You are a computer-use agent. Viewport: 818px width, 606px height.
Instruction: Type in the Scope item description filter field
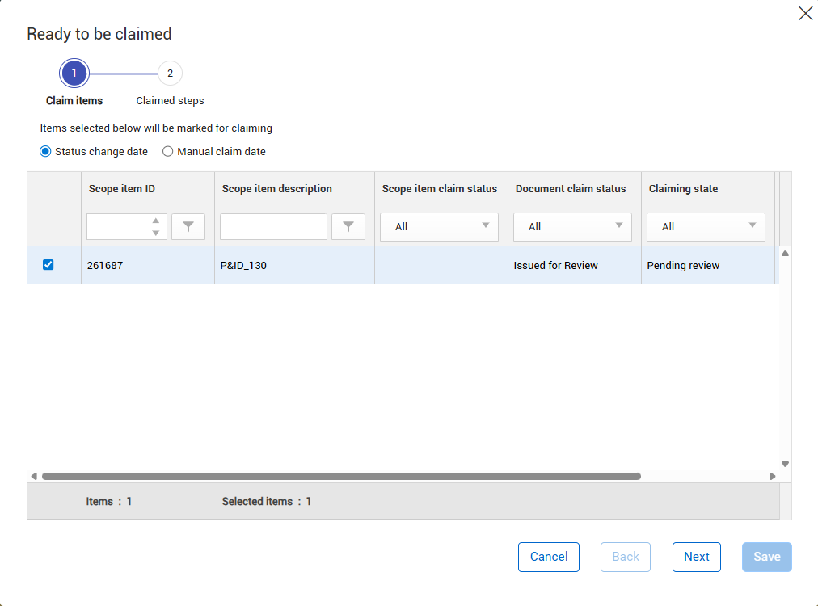pos(273,227)
